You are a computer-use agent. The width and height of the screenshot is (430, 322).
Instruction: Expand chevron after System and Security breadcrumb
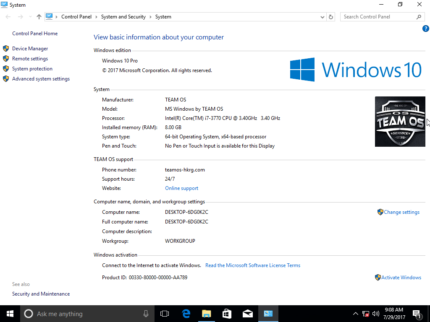151,17
